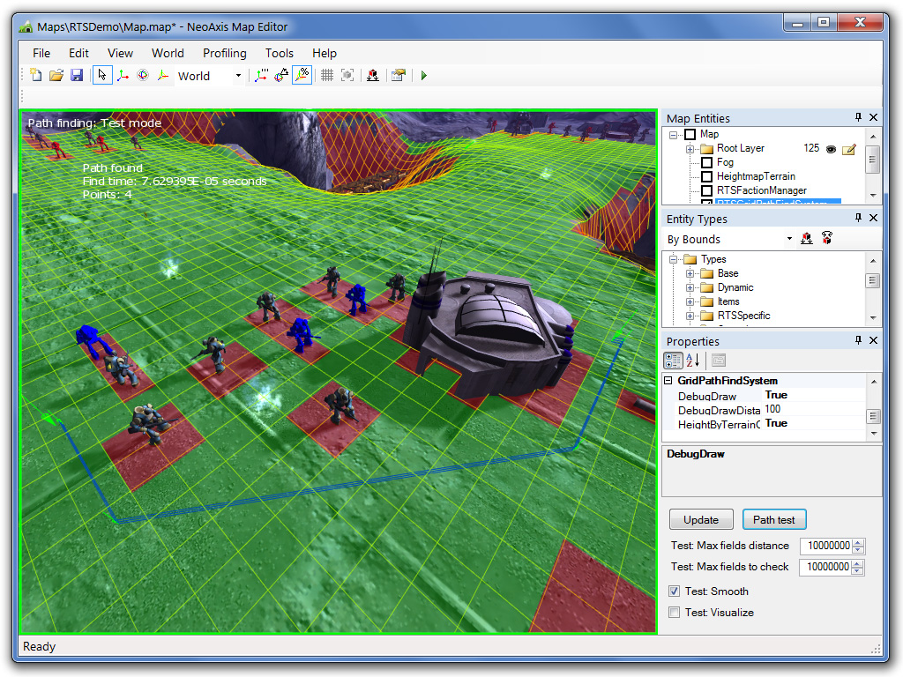The image size is (903, 677).
Task: Run map with green play icon
Action: click(x=424, y=76)
